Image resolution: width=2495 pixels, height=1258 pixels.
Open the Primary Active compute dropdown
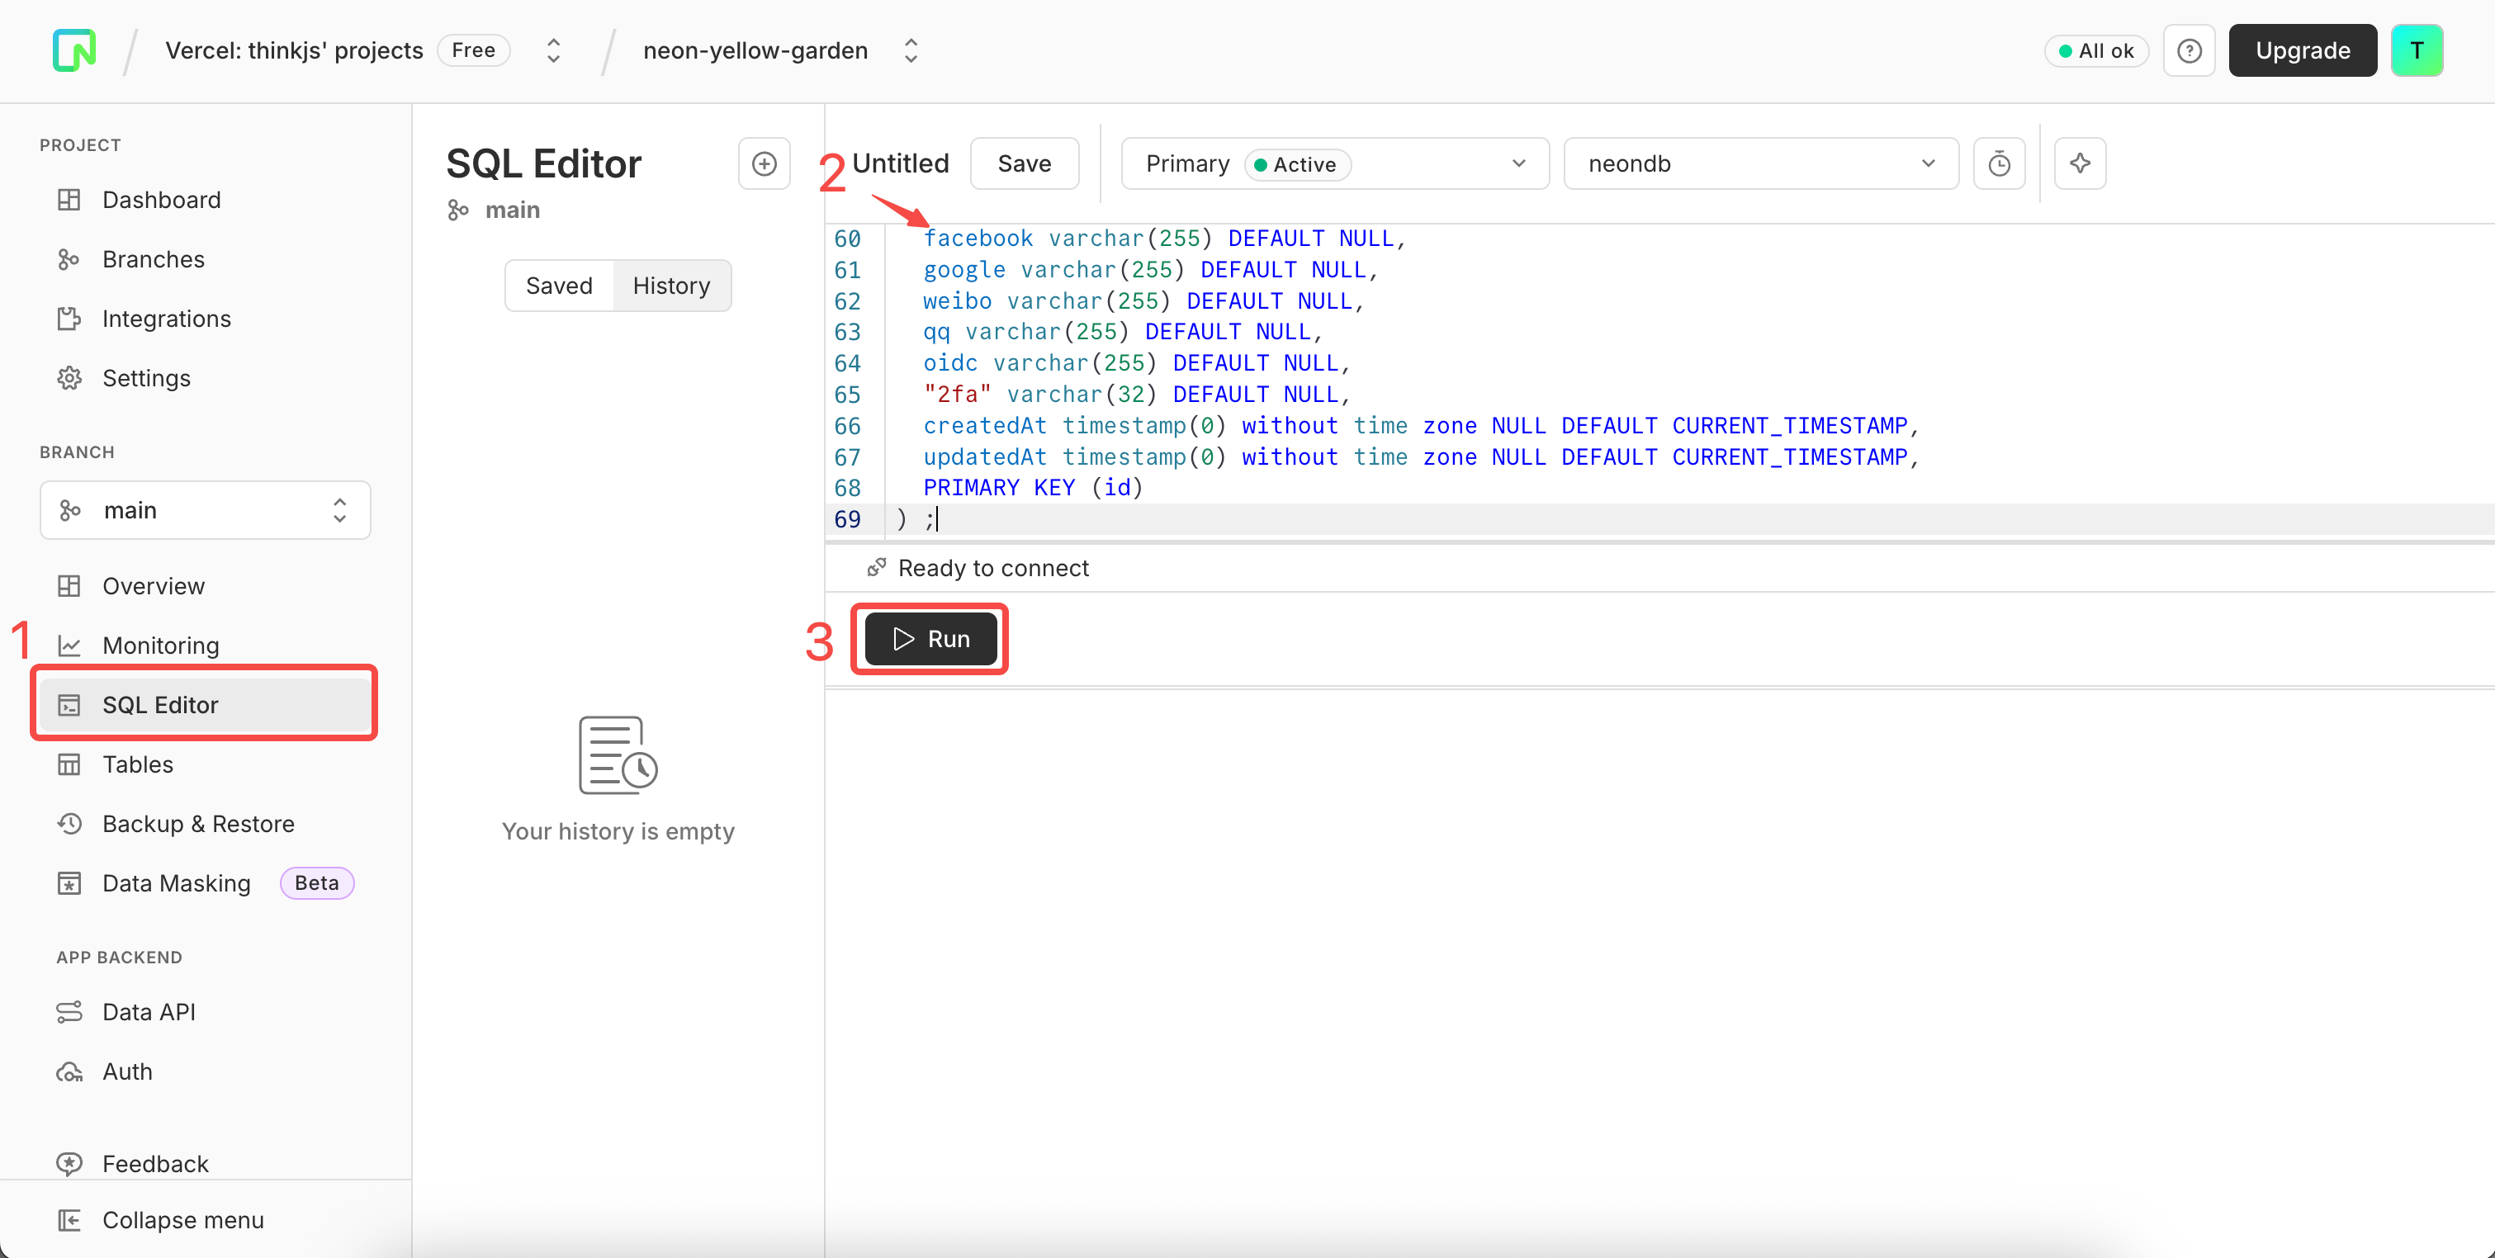click(1333, 163)
